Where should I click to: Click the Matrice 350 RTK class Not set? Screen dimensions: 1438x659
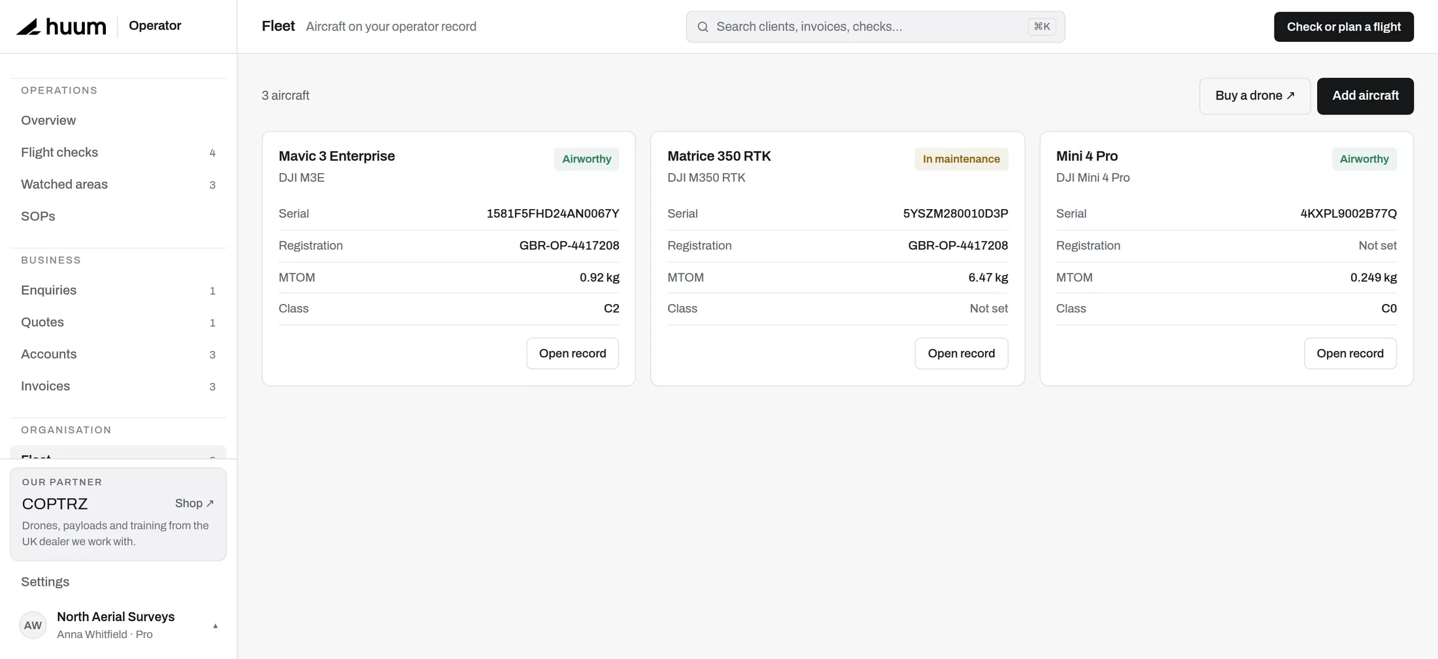click(x=989, y=309)
